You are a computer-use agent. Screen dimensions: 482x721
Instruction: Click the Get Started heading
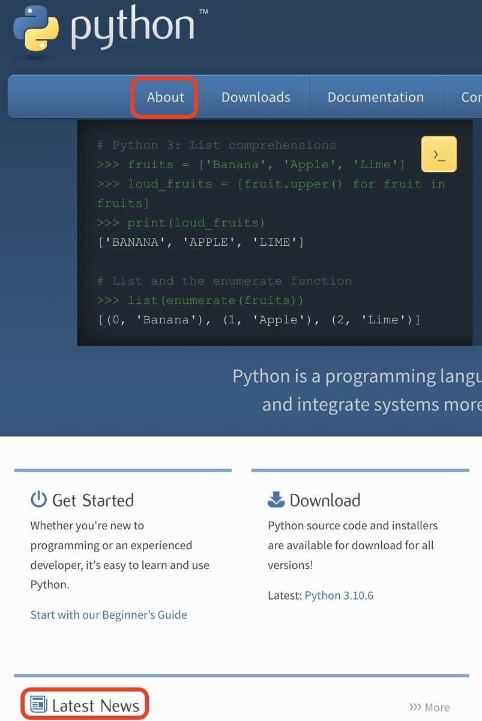point(93,500)
